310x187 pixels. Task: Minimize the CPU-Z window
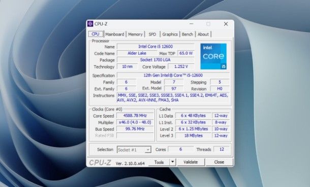point(191,24)
